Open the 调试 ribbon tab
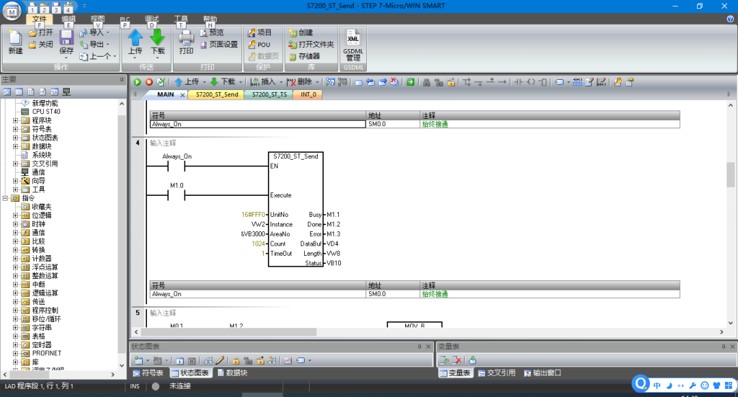The width and height of the screenshot is (738, 397). 152,19
